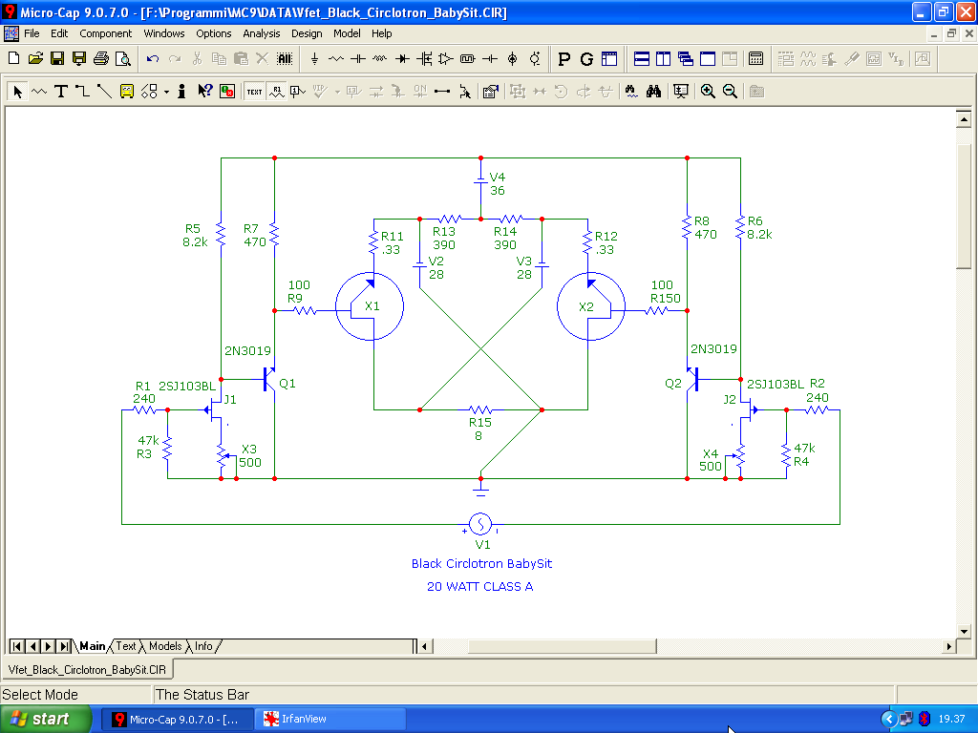This screenshot has height=733, width=978.
Task: Switch to the Models page tab
Action: pyautogui.click(x=165, y=646)
